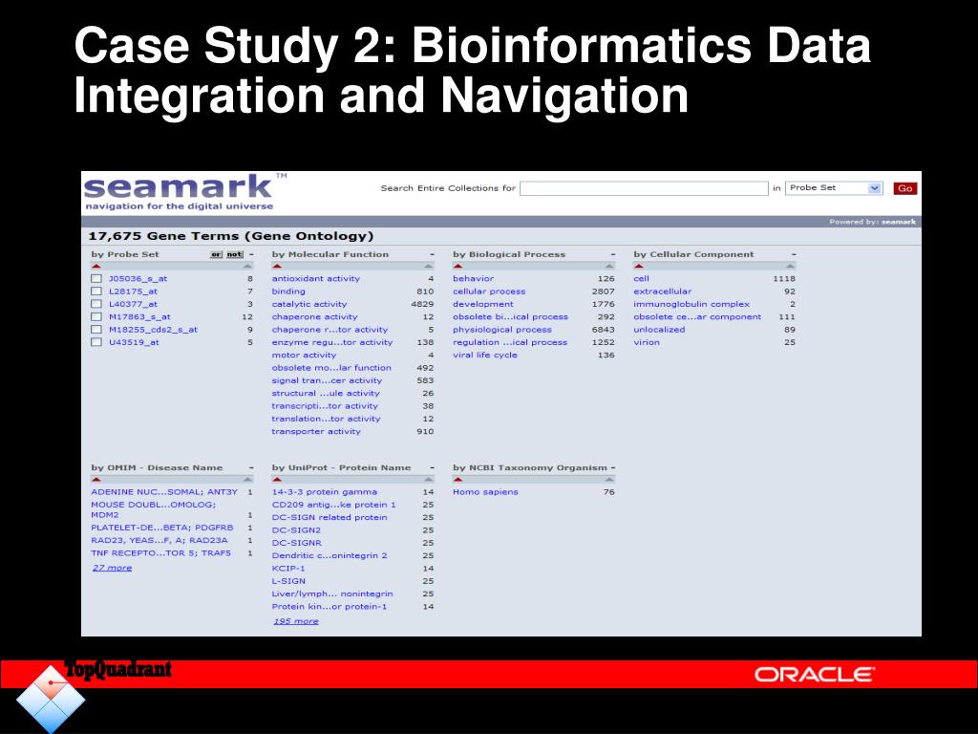978x734 pixels.
Task: Check the L40377_at probe set box
Action: [96, 305]
